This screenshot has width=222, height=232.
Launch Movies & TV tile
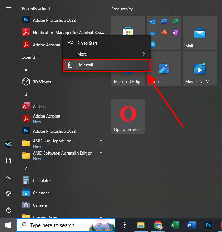tap(199, 69)
